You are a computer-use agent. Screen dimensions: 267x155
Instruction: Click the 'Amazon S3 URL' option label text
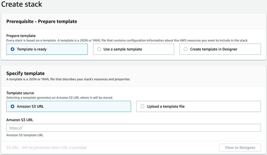pyautogui.click(x=30, y=107)
